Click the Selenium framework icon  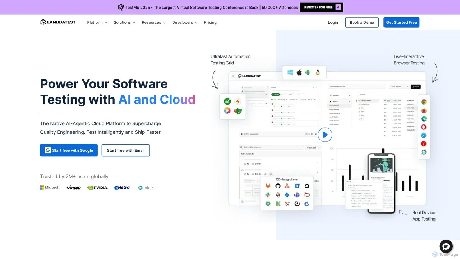coord(227,101)
